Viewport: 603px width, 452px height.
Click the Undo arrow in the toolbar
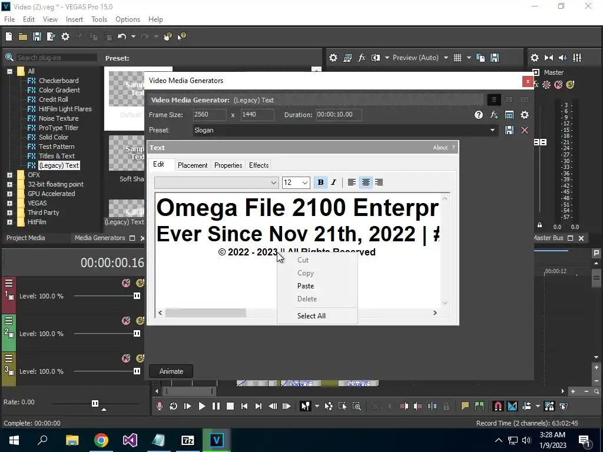point(122,36)
